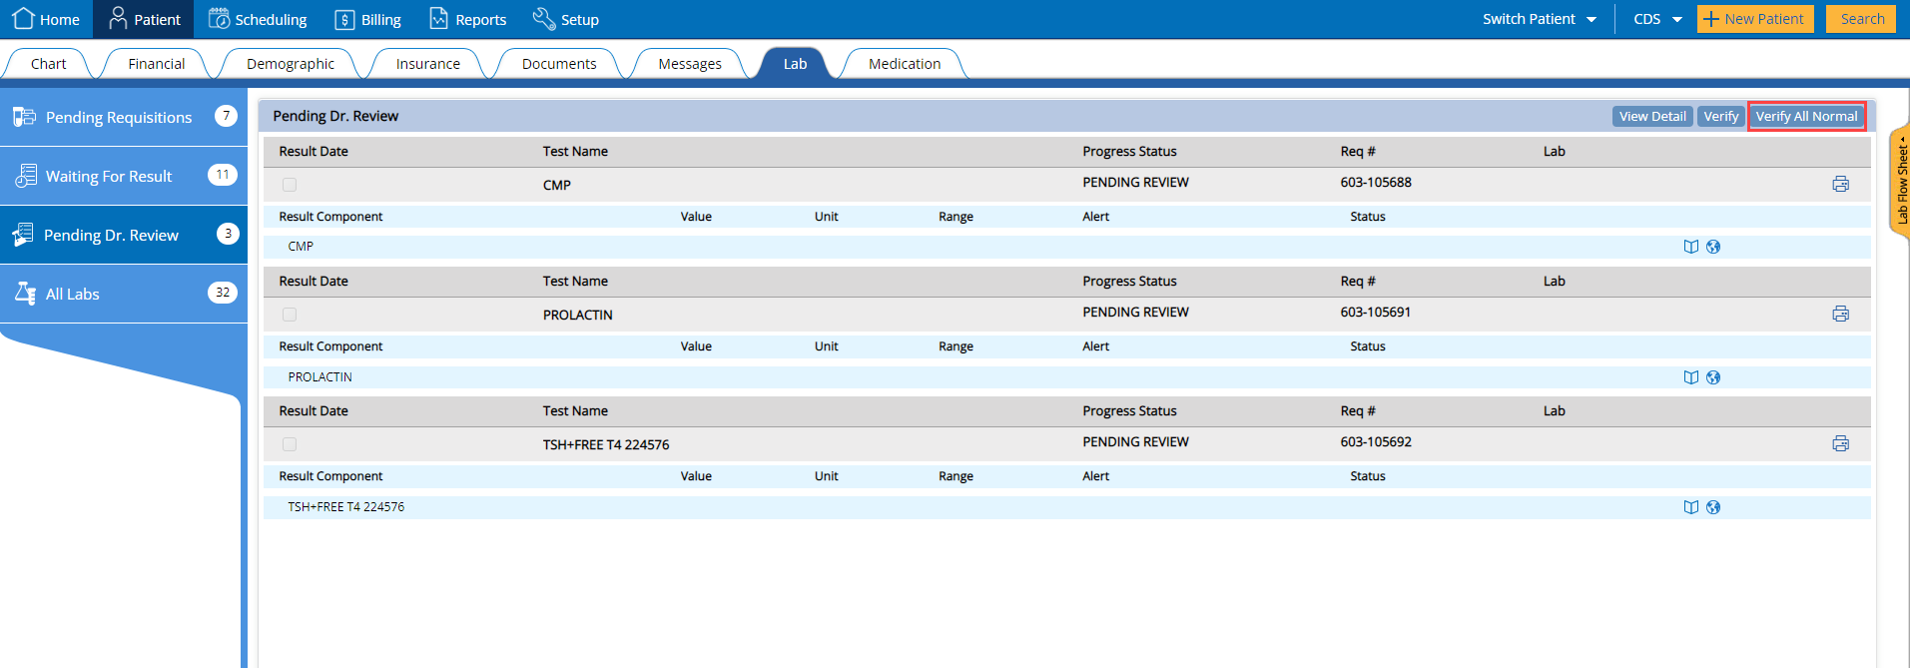Click PENDING REVIEW status for PROLACTIN
The height and width of the screenshot is (668, 1910).
coord(1135,312)
